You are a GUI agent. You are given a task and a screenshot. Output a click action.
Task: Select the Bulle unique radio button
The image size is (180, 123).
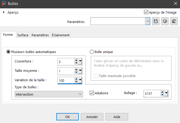pos(92,52)
